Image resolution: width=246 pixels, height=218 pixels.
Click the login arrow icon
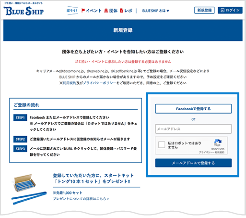click(x=223, y=10)
